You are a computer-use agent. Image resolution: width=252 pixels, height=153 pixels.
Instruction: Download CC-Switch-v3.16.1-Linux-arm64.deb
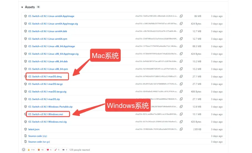(47, 31)
